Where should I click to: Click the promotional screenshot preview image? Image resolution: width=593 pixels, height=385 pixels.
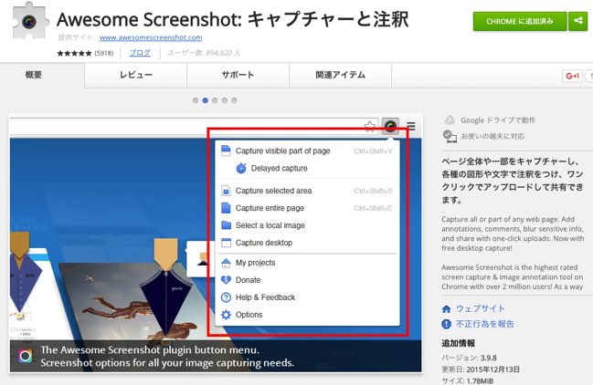pyautogui.click(x=216, y=244)
